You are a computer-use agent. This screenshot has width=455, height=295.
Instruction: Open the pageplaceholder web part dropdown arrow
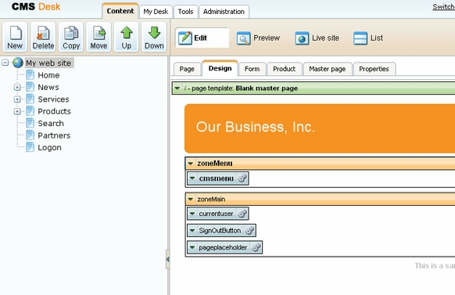192,247
